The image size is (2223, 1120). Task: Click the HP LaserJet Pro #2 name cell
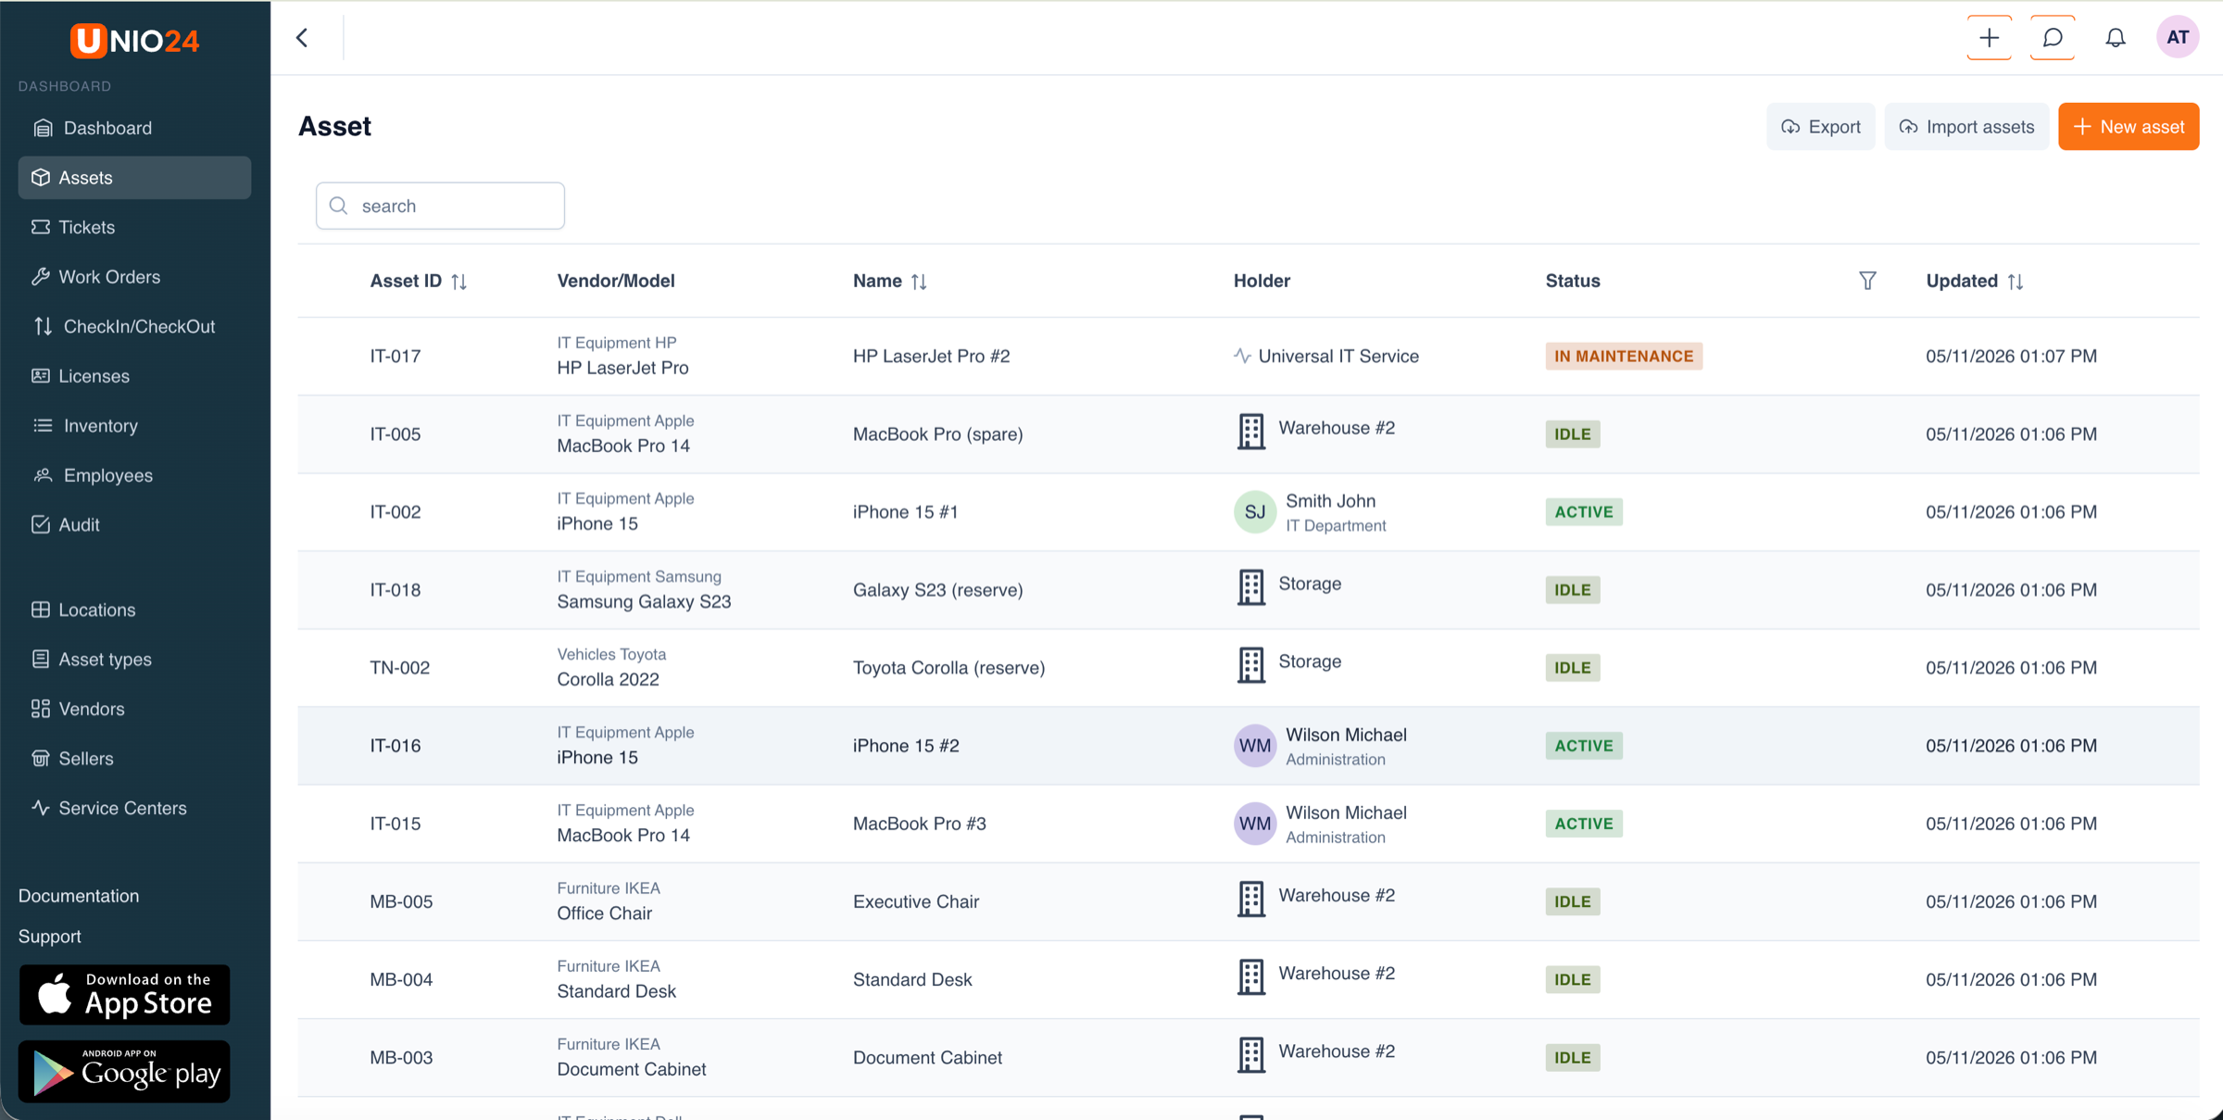931,357
